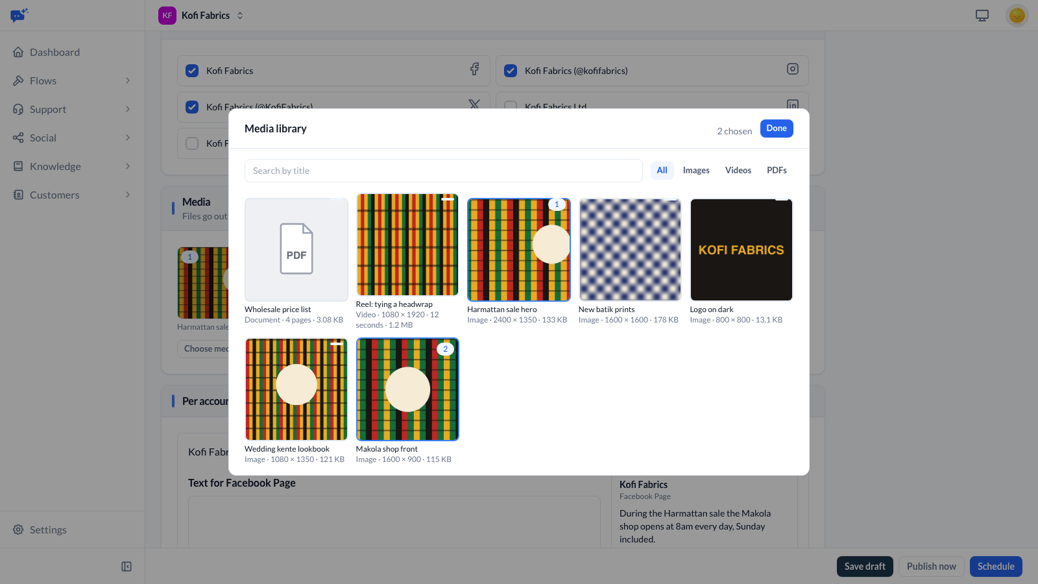Click the Social share icon
This screenshot has height=584, width=1038.
tap(18, 138)
